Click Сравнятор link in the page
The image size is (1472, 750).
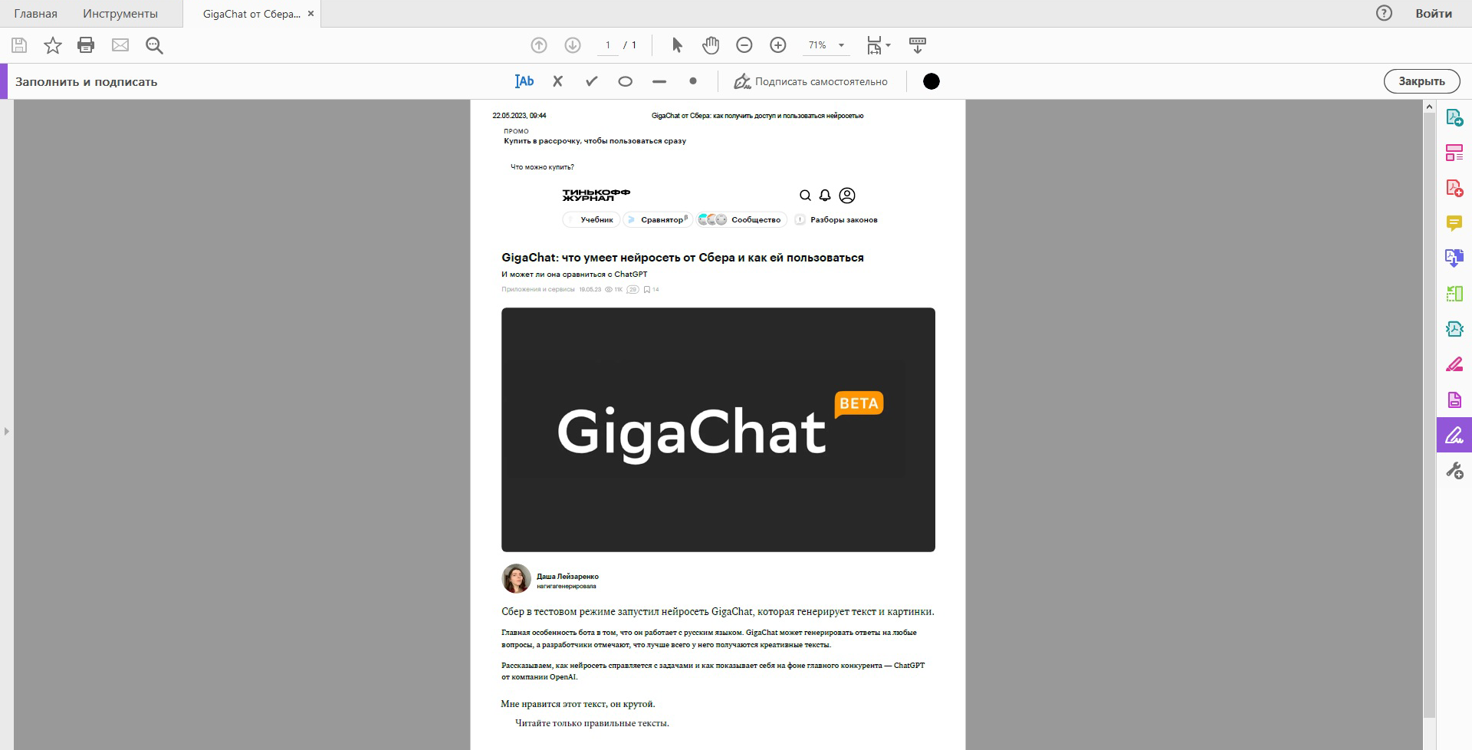(x=657, y=220)
